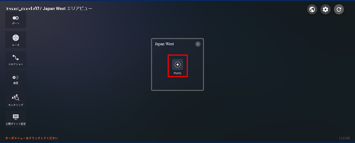
Task: Close the Japan West panel
Action: pos(198,44)
